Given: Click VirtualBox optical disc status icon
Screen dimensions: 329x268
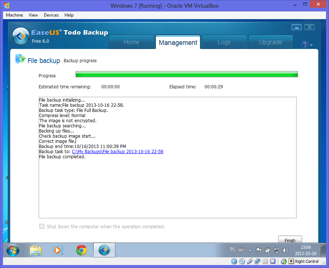Looking at the screenshot, I should pyautogui.click(x=242, y=261).
